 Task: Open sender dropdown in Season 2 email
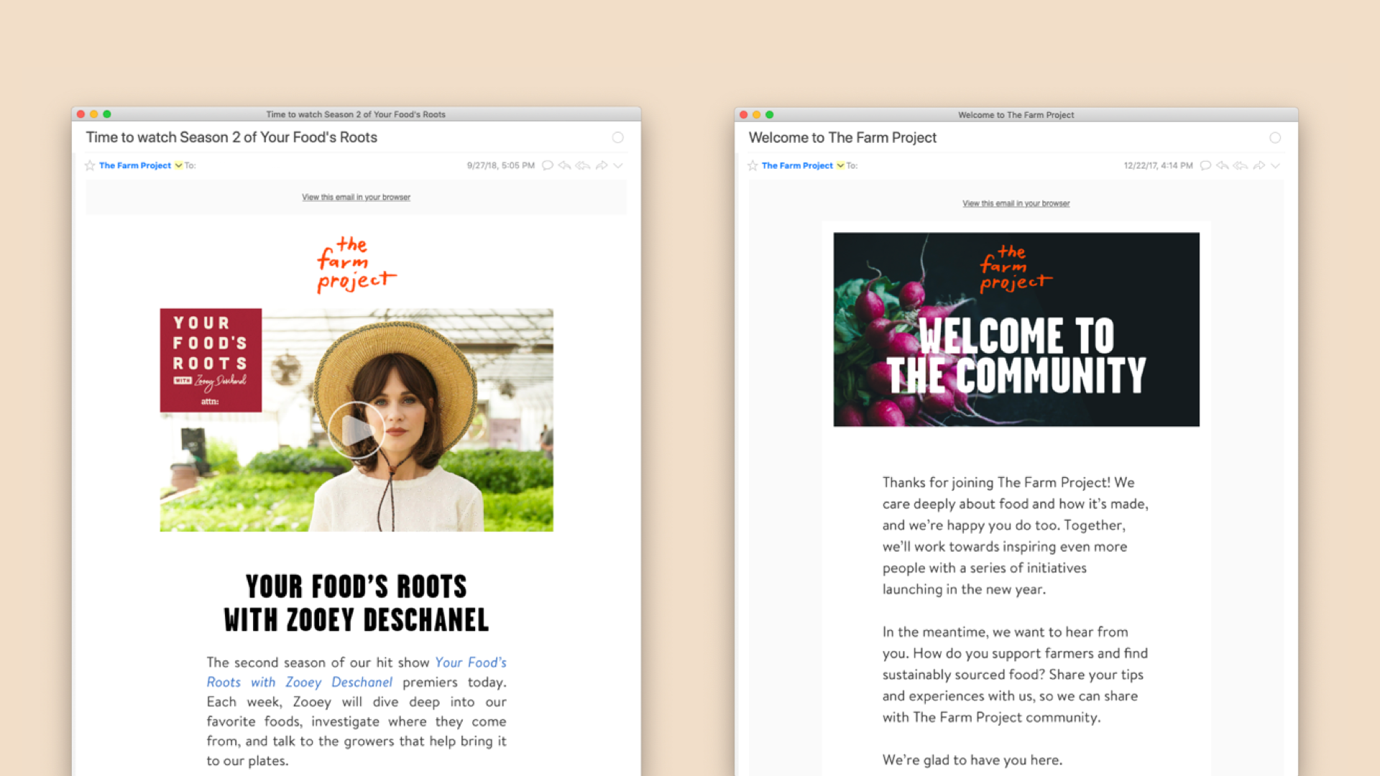pyautogui.click(x=178, y=165)
